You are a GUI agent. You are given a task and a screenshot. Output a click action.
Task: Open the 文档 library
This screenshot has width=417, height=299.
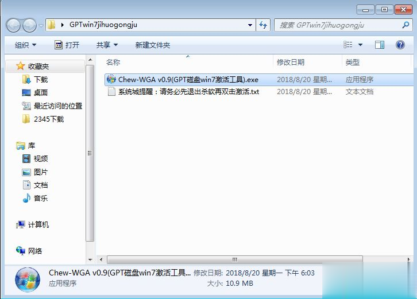click(41, 185)
